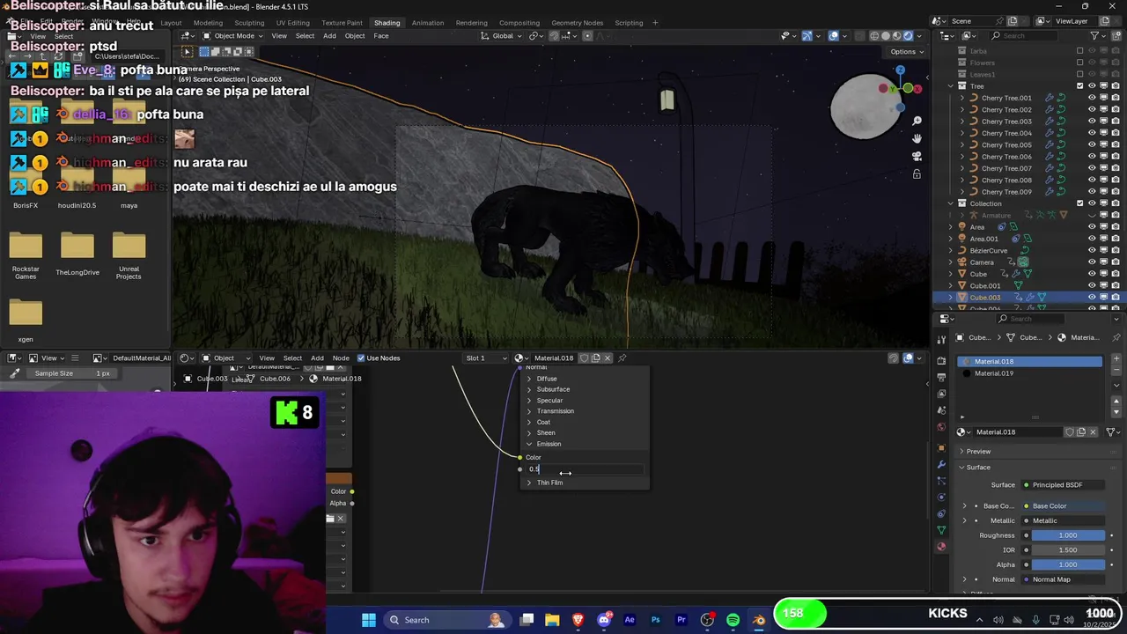Open the node editor Add menu
The image size is (1127, 634).
coord(317,358)
